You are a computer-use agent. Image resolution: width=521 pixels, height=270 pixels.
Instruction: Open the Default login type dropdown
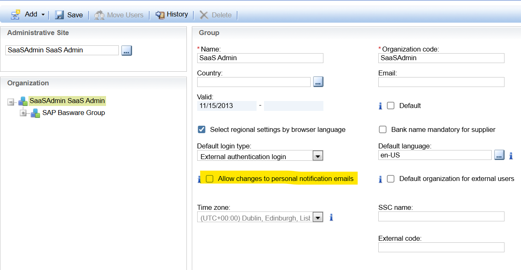point(318,156)
